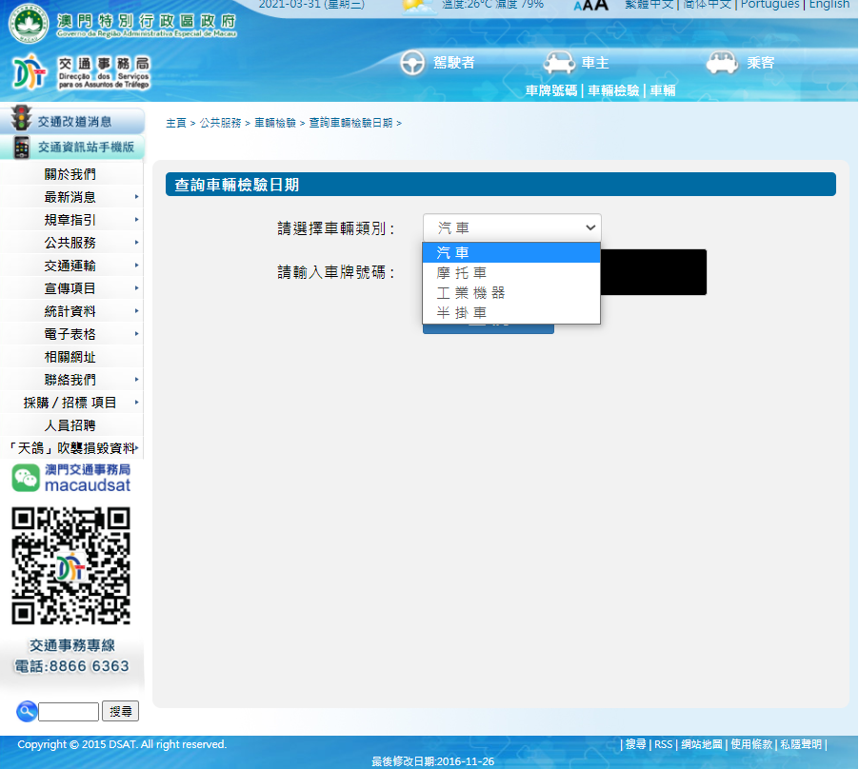Click the 車輛檢驗 breadcrumb link
This screenshot has height=769, width=859.
[274, 123]
